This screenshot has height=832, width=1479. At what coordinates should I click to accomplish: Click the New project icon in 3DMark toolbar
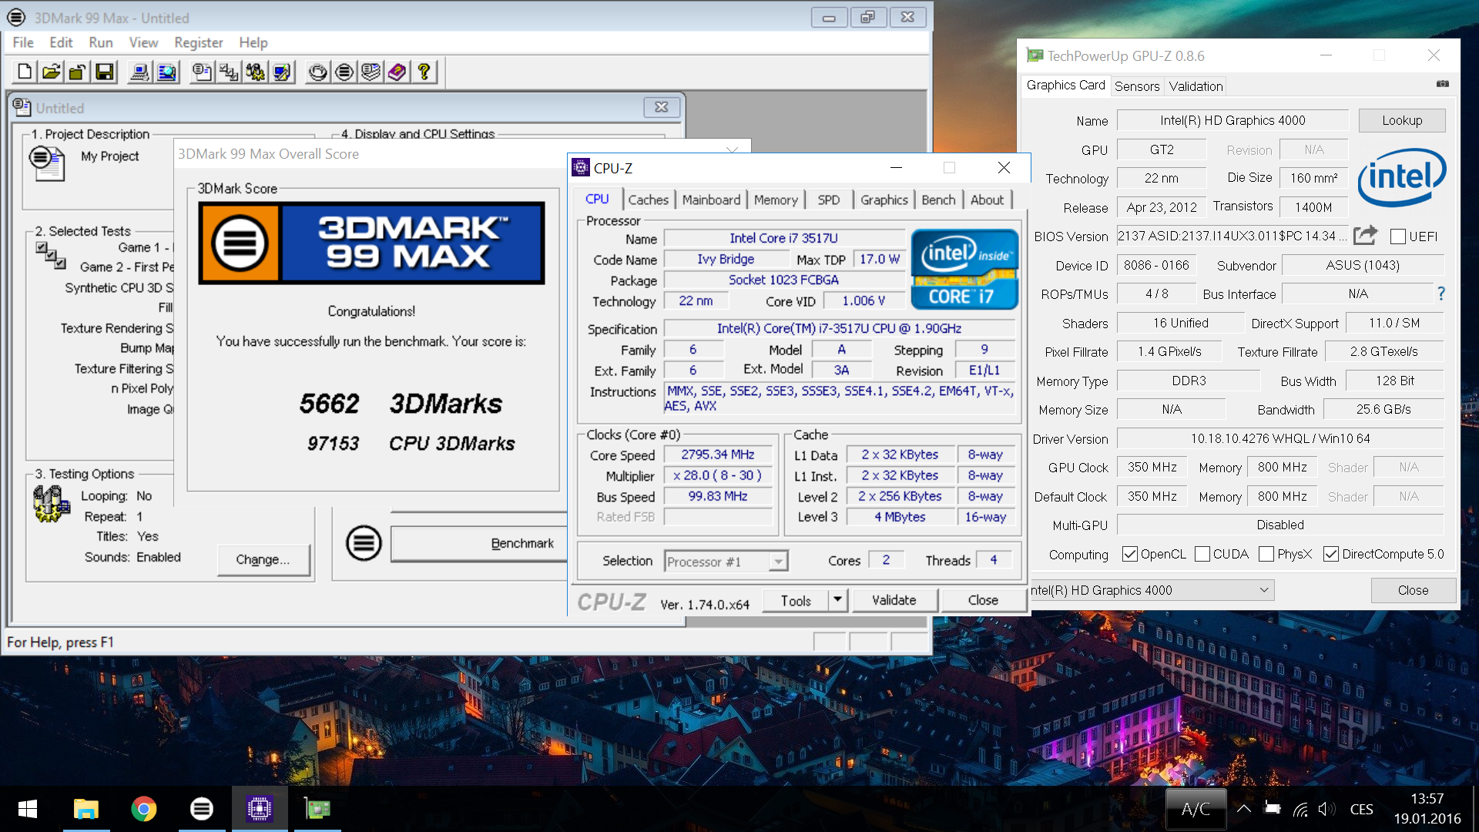(x=25, y=72)
